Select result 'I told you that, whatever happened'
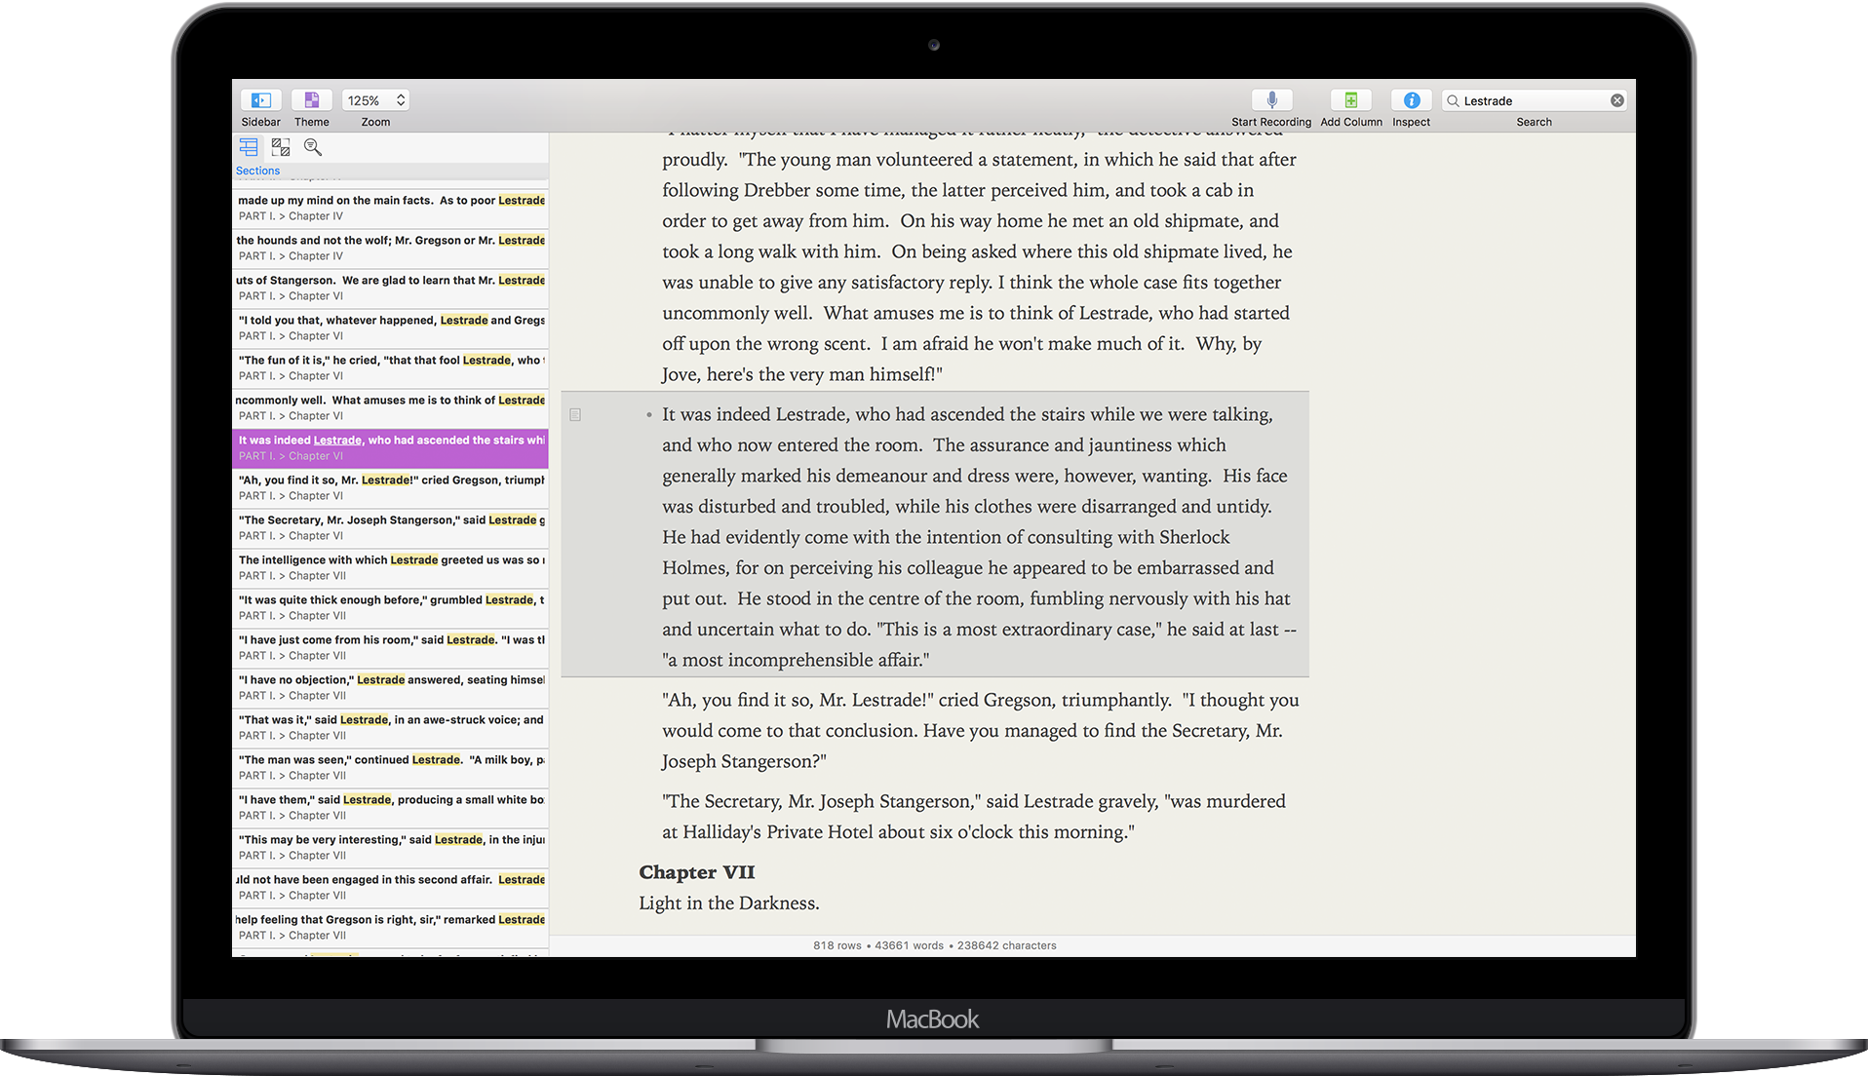The width and height of the screenshot is (1868, 1076). pos(390,328)
